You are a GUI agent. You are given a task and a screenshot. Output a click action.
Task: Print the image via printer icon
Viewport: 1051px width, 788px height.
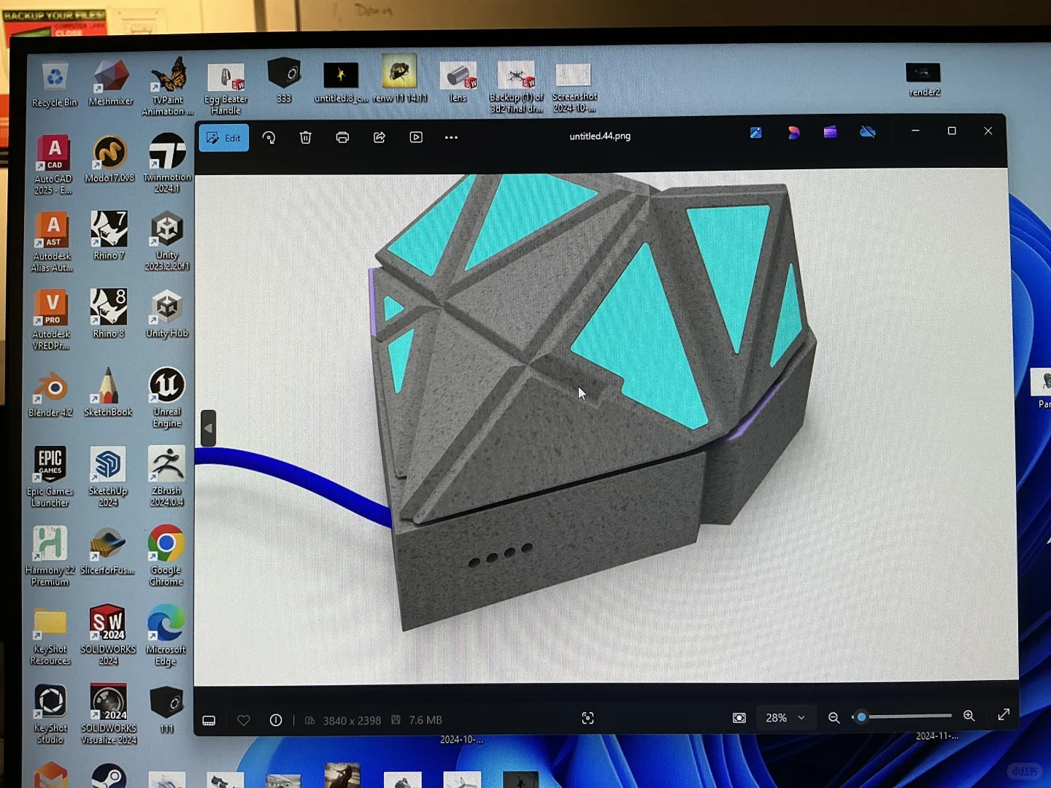tap(342, 137)
